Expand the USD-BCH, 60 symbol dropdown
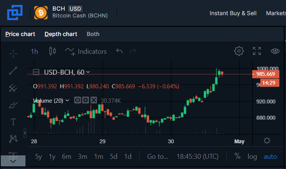286x169 pixels. (88, 72)
